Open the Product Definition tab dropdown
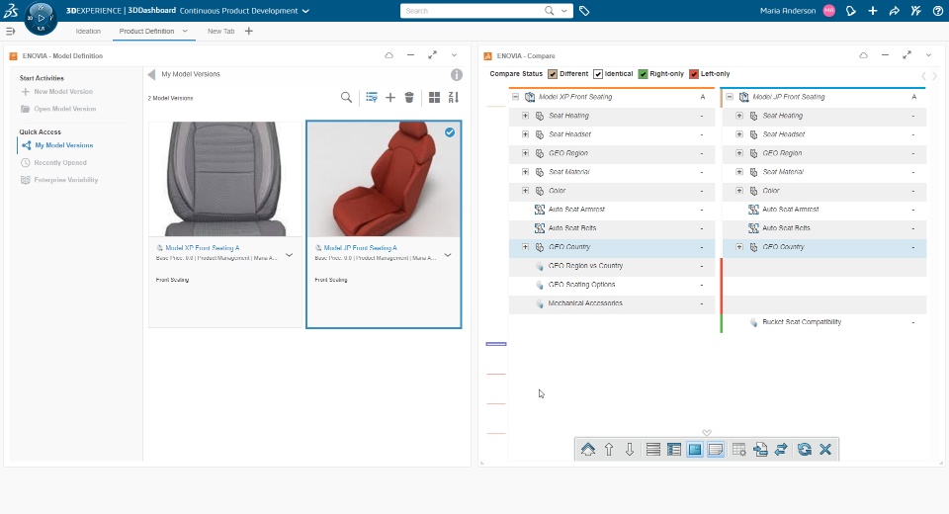Viewport: 949px width, 514px height. [x=185, y=31]
